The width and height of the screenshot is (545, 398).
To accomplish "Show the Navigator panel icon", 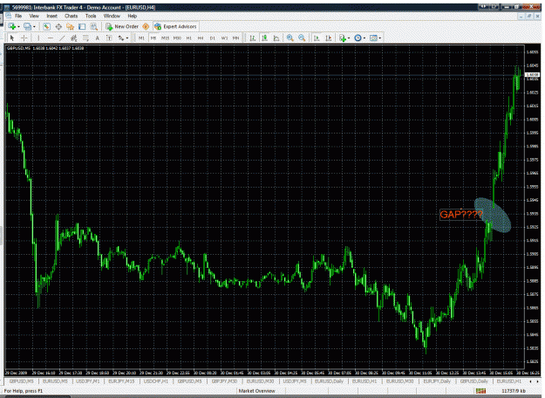I will click(x=71, y=26).
